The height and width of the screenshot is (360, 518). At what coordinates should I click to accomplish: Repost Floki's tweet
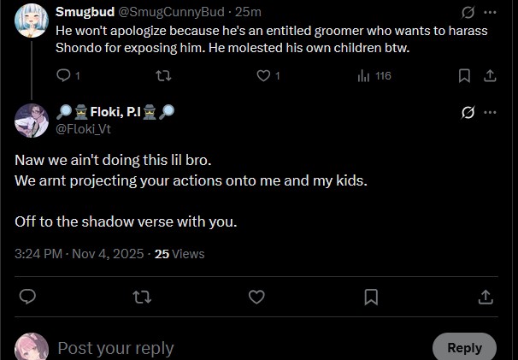[x=142, y=297]
